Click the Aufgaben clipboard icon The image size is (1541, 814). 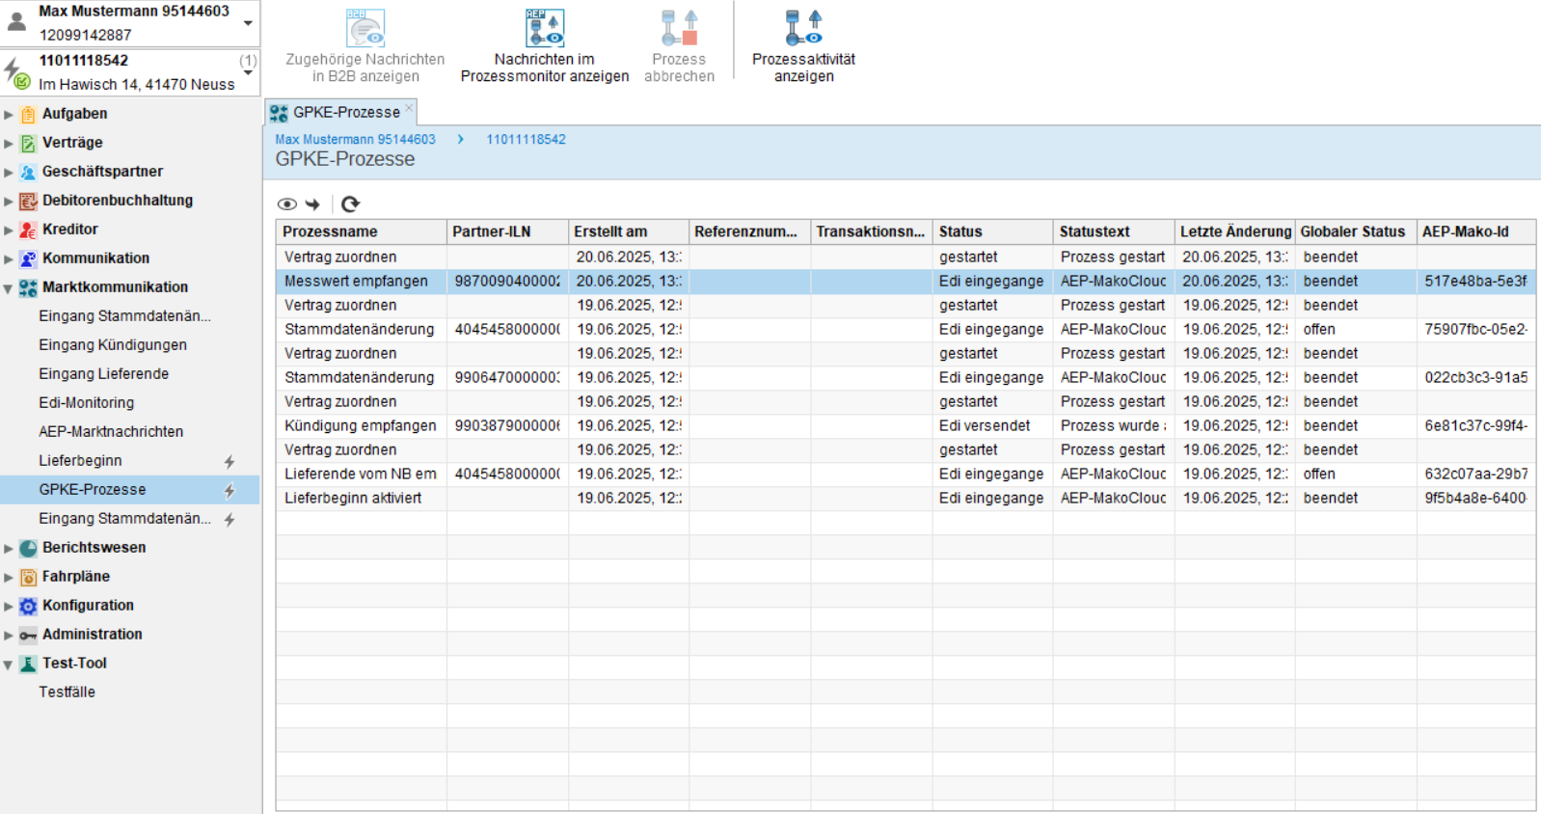[28, 114]
